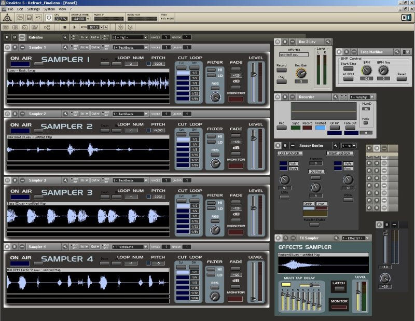Toggle the Sampler 1 MONITOR button
This screenshot has height=321, width=415.
point(236,99)
